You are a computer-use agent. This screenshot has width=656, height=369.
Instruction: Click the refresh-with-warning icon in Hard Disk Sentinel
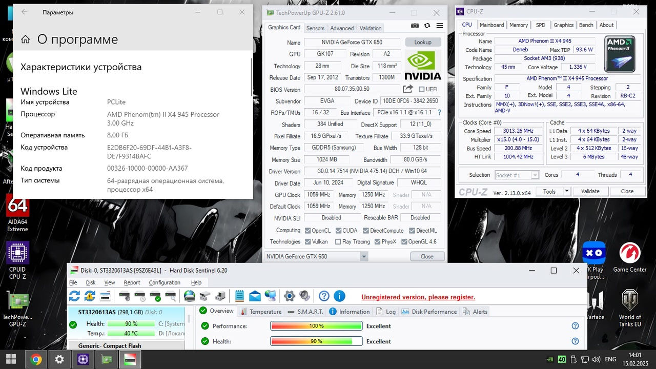pos(90,296)
